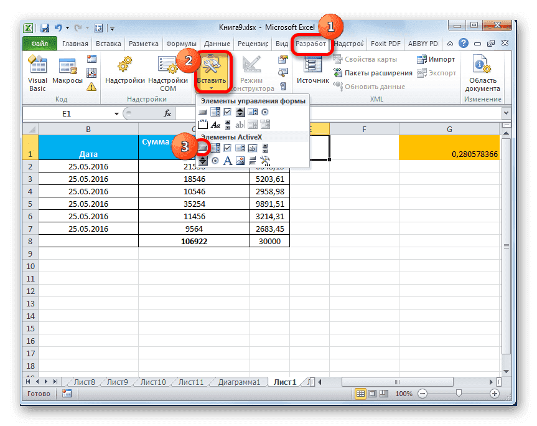Select the Text Box ActiveX control
This screenshot has width=537, height=426.
[252, 148]
